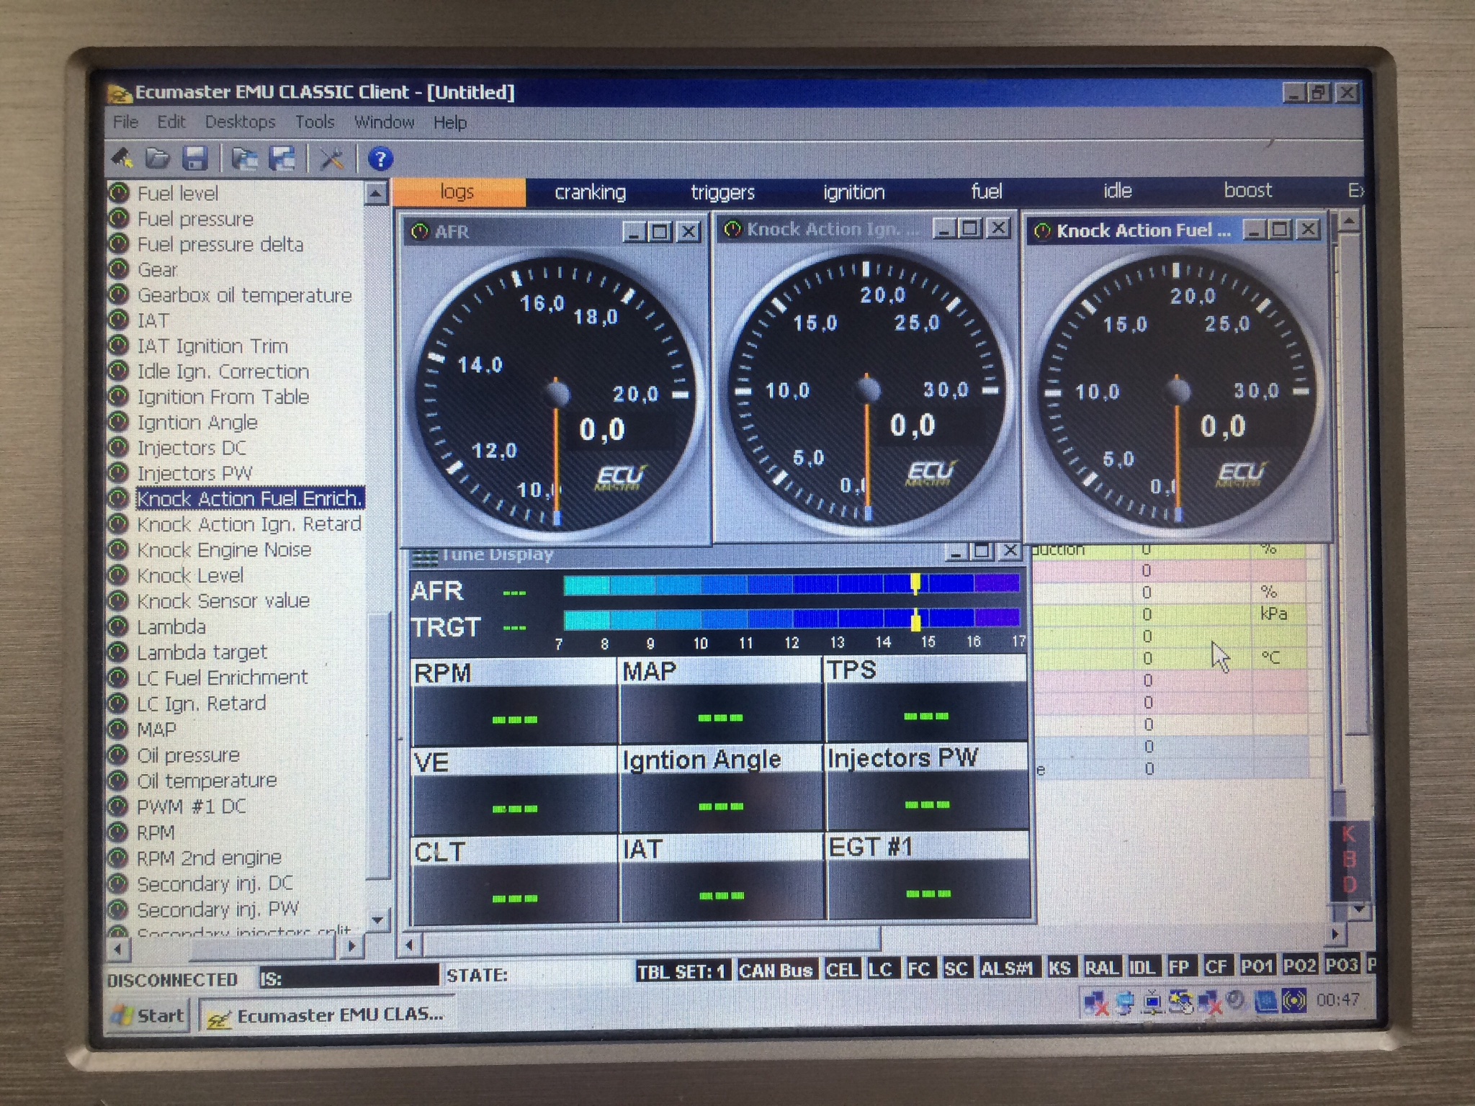Click the network computer monitor tray icon
The width and height of the screenshot is (1475, 1106).
click(1153, 1001)
